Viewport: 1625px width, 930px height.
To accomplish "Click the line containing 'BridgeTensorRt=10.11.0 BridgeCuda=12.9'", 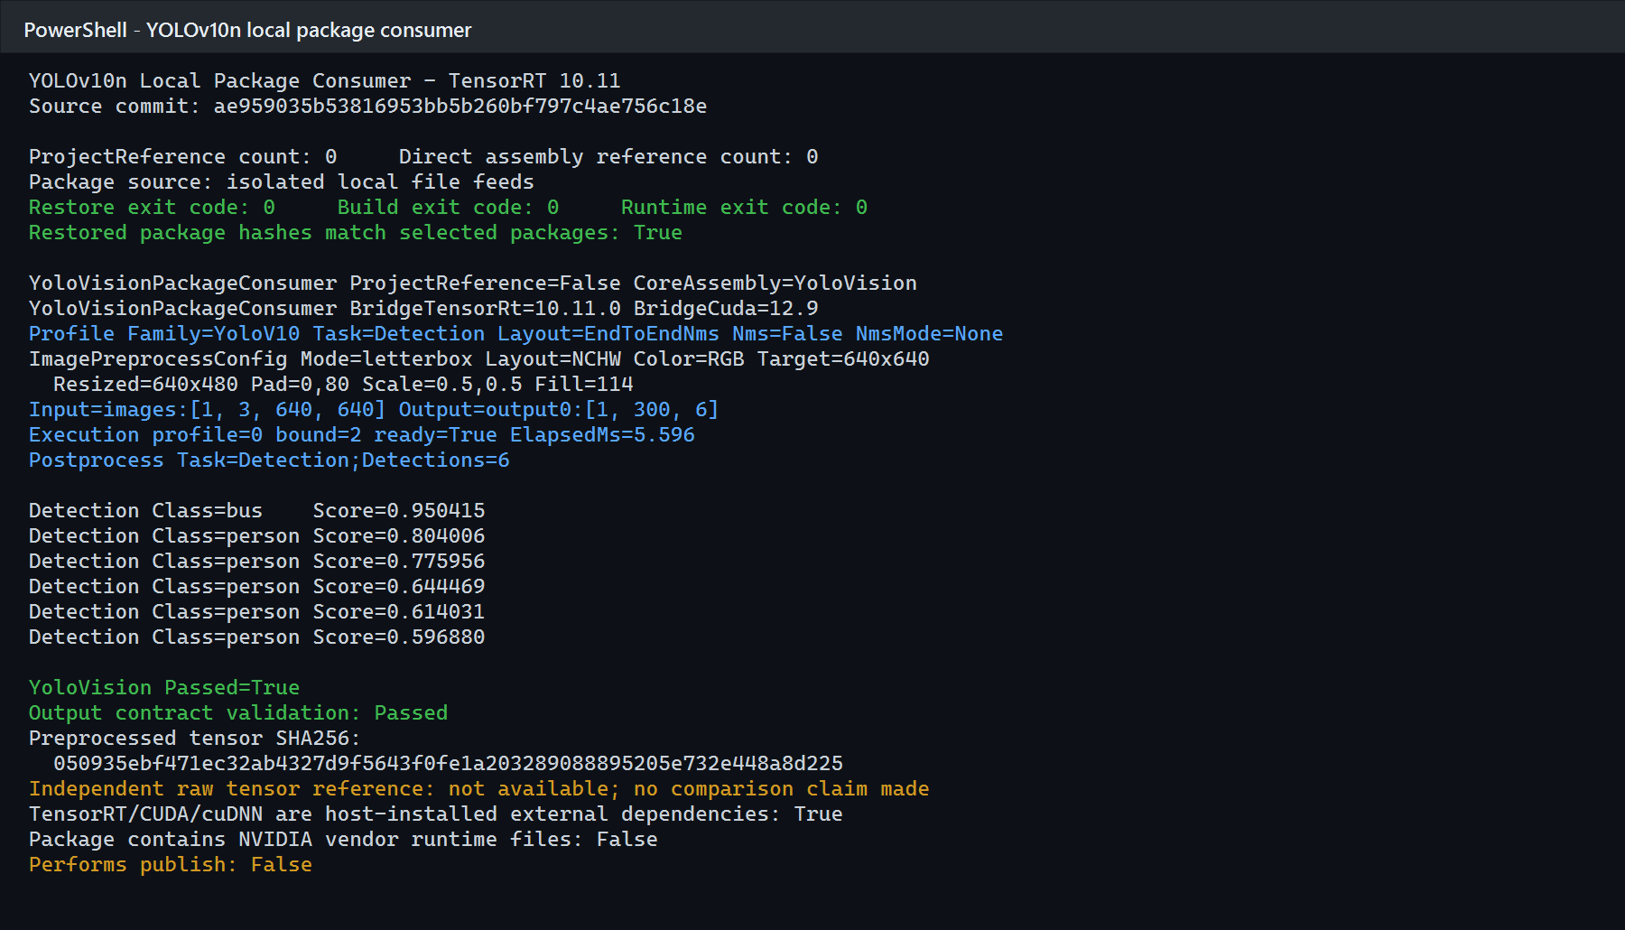I will (x=423, y=308).
